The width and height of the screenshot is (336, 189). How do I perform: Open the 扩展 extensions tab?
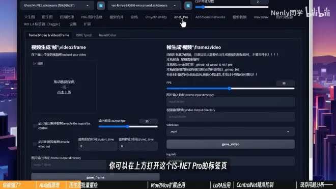(x=87, y=24)
